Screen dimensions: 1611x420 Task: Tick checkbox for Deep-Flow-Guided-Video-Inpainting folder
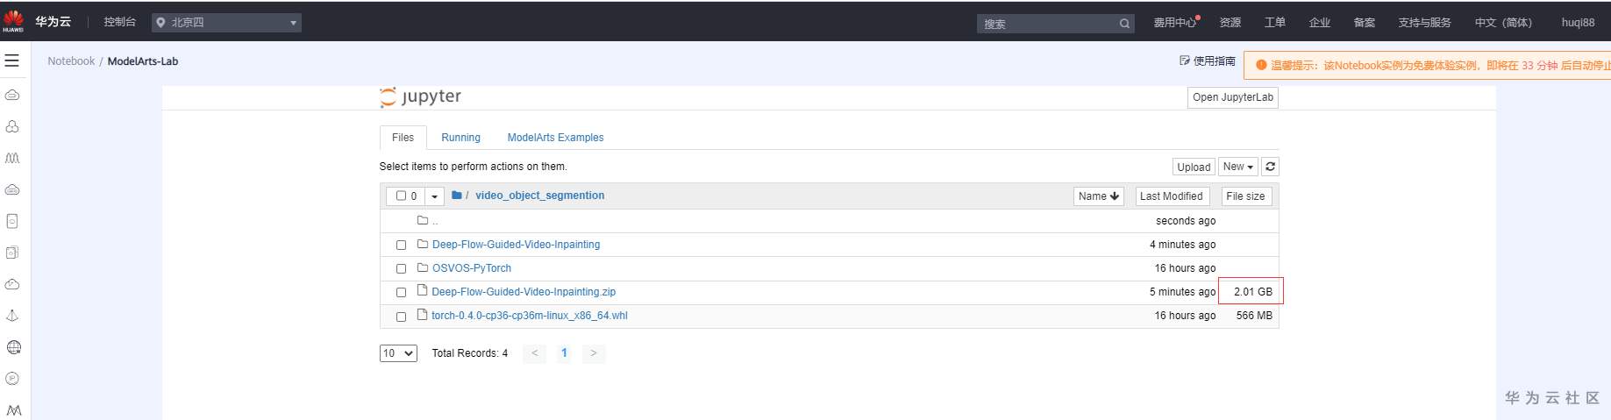(401, 246)
